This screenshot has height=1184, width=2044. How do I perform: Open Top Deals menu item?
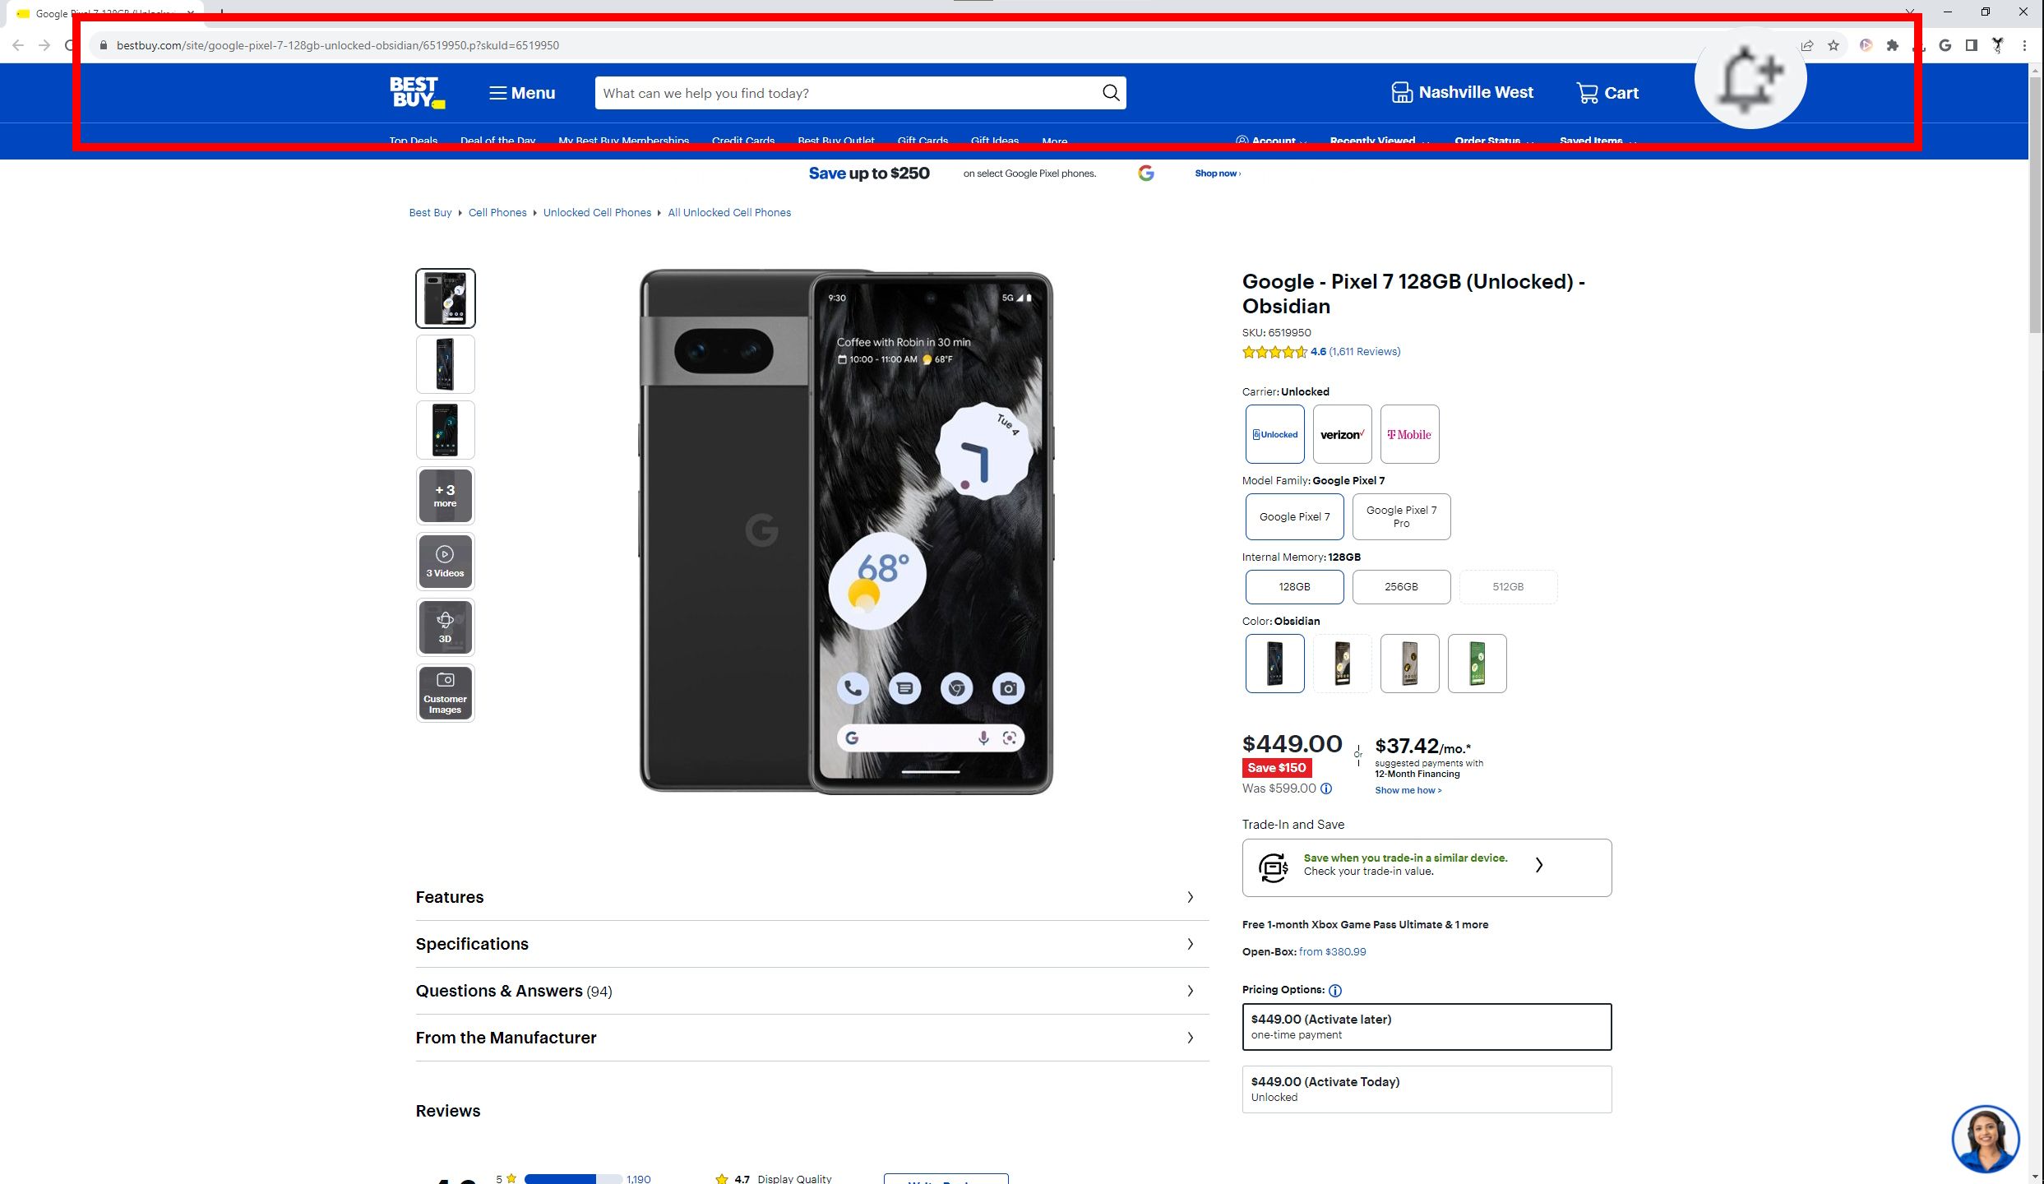point(413,140)
